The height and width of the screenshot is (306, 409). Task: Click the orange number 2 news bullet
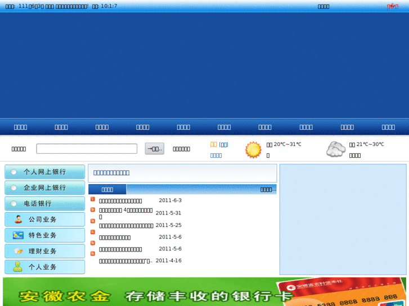(x=93, y=209)
